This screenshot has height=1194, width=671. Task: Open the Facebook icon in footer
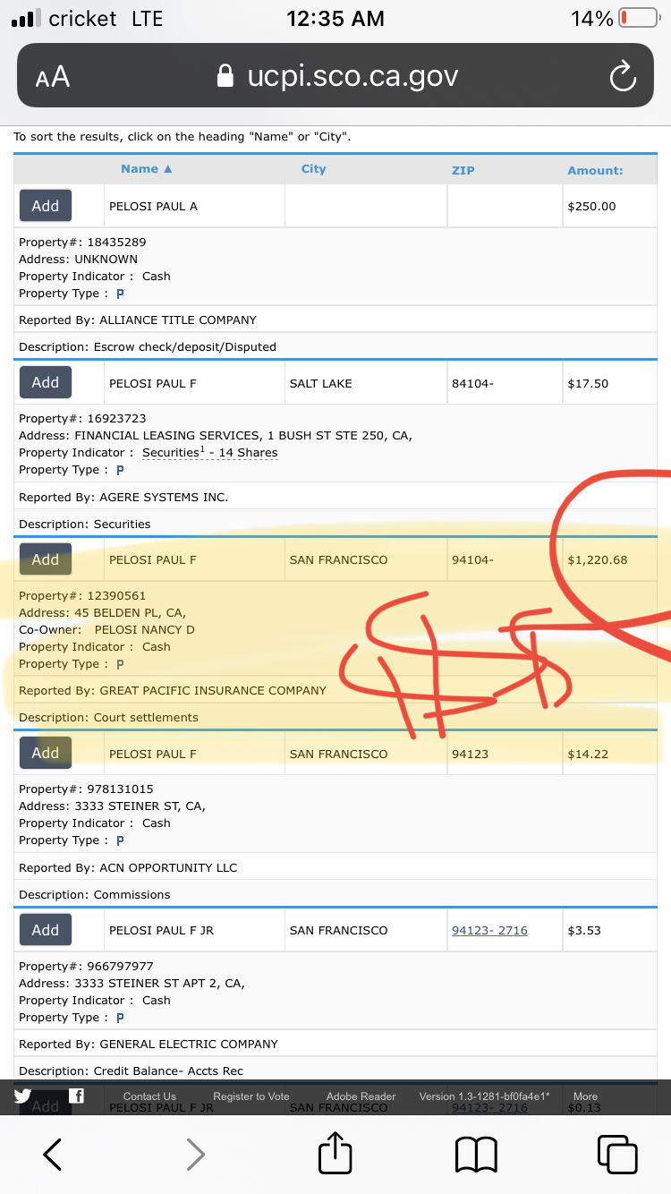77,1096
